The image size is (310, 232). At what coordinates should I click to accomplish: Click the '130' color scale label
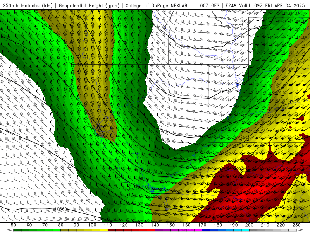(x=139, y=225)
